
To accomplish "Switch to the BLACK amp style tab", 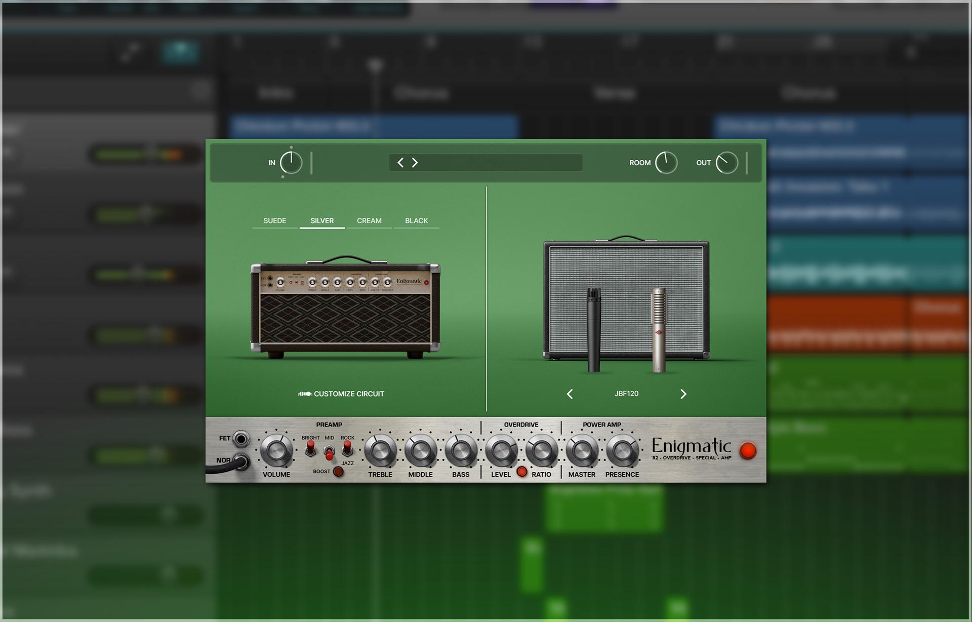I will [416, 221].
